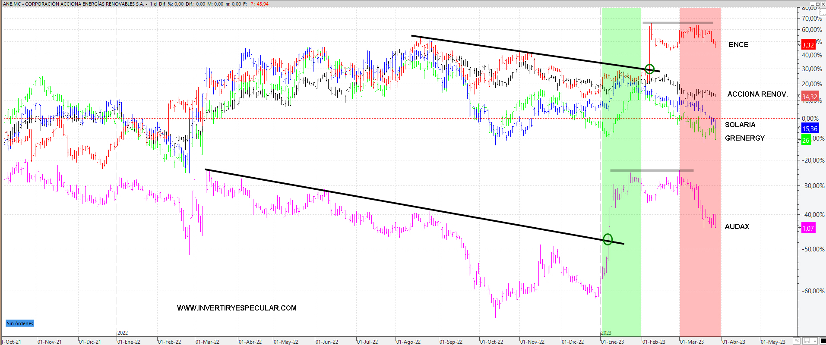Viewport: 826px width, 345px height.
Task: Select the Acciona price tag 34,32
Action: pos(810,97)
